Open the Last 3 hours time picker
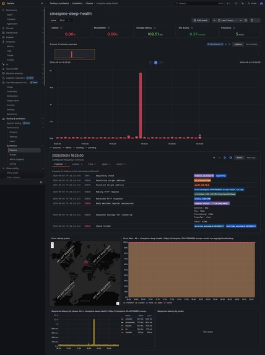The height and width of the screenshot is (355, 265). tap(227, 20)
